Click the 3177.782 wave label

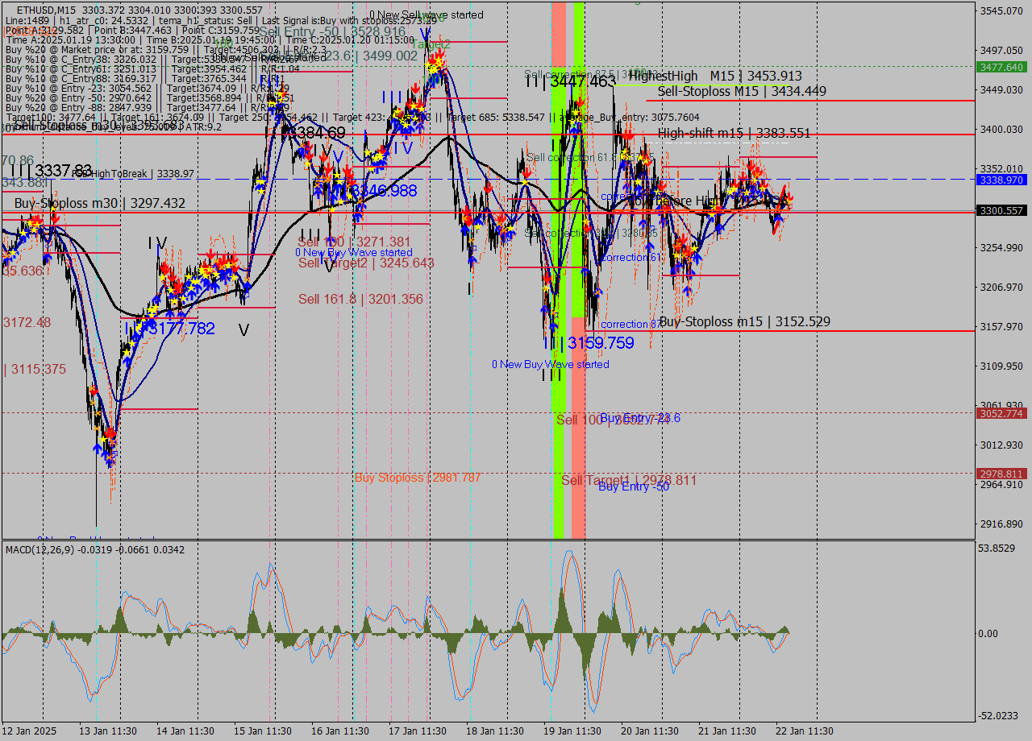click(x=181, y=329)
